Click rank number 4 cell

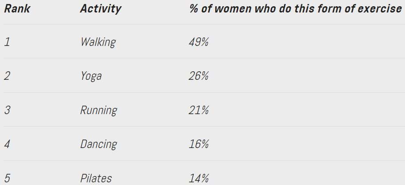[7, 144]
